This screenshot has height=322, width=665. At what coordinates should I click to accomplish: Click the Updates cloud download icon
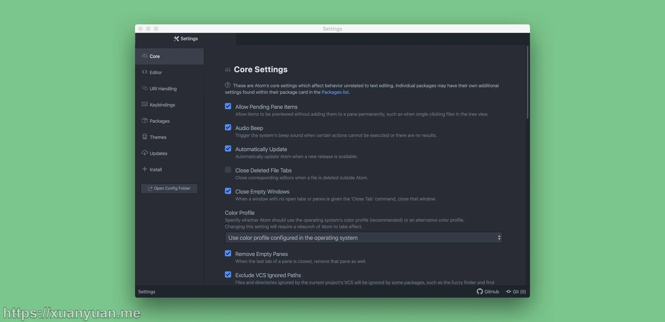point(145,153)
